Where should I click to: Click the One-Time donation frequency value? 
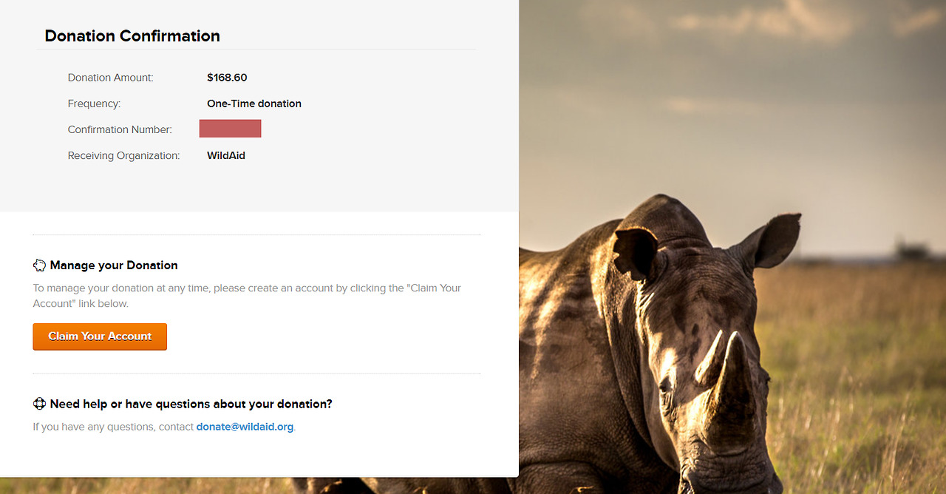[x=254, y=104]
